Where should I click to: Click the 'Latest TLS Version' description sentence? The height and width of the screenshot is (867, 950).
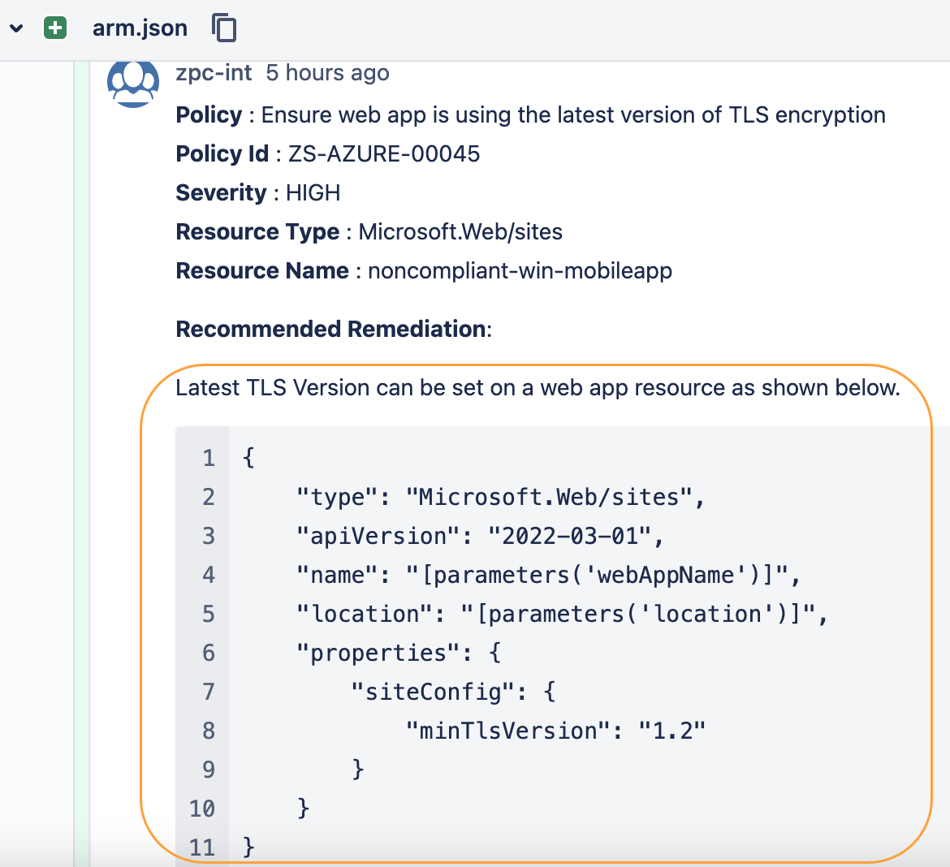coord(538,388)
